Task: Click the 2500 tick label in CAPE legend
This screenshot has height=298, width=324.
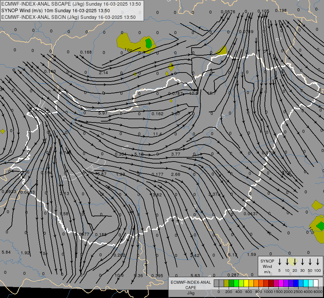Action: [x=298, y=292]
